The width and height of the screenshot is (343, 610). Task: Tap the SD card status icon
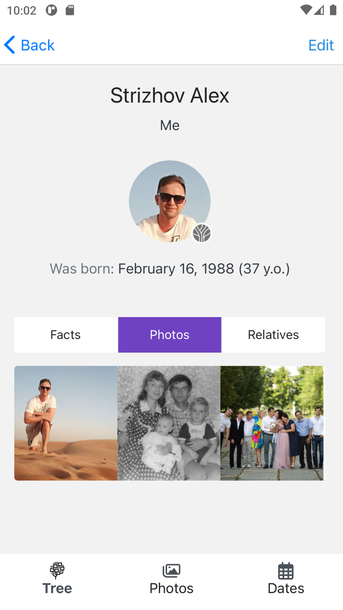(70, 10)
